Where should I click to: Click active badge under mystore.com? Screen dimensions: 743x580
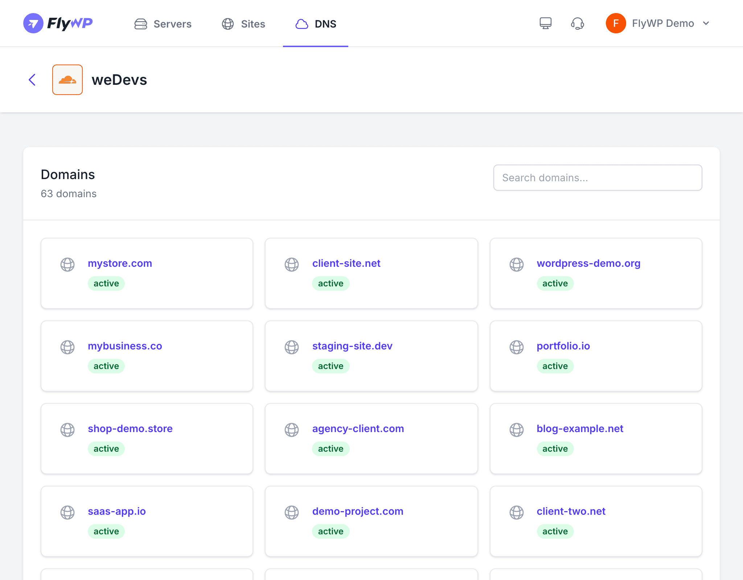(x=106, y=283)
